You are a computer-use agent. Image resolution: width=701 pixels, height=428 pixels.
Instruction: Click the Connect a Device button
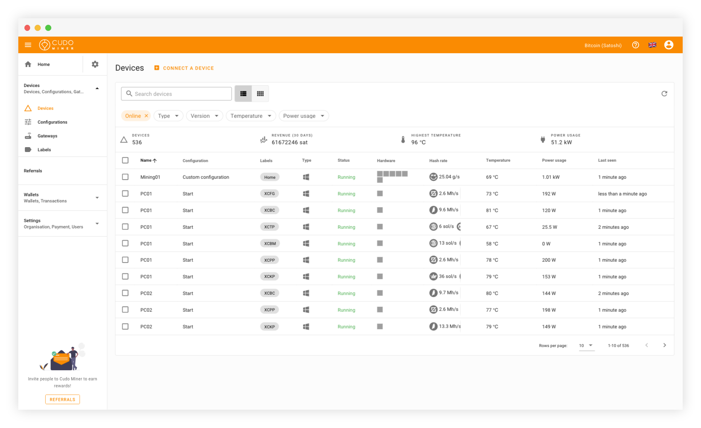(184, 68)
